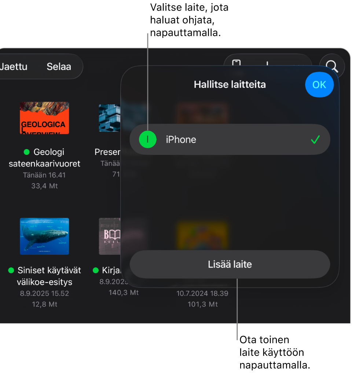
Task: Tap green status dot beside Geologi title
Action: [x=27, y=152]
